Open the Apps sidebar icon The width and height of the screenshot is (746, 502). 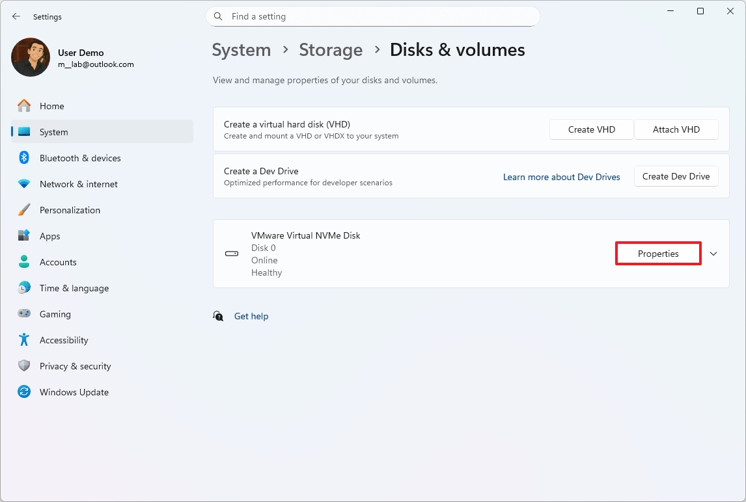point(23,236)
